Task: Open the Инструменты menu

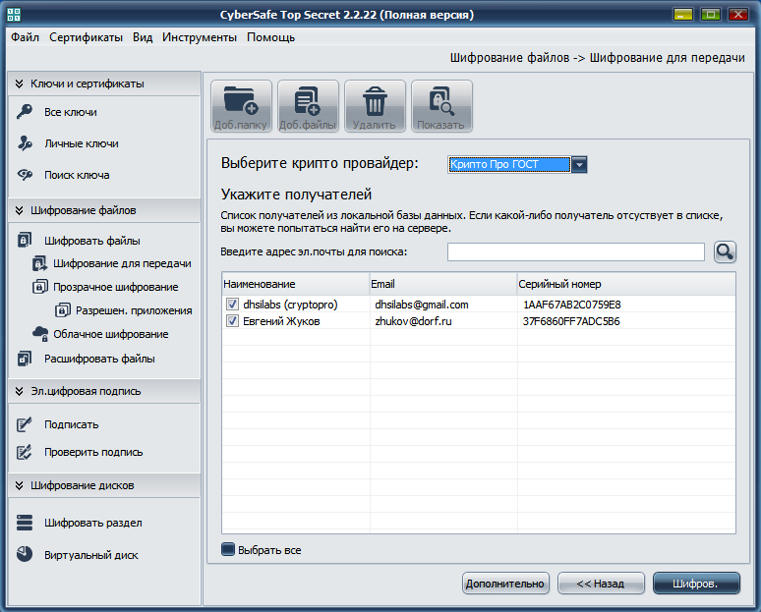Action: [200, 37]
